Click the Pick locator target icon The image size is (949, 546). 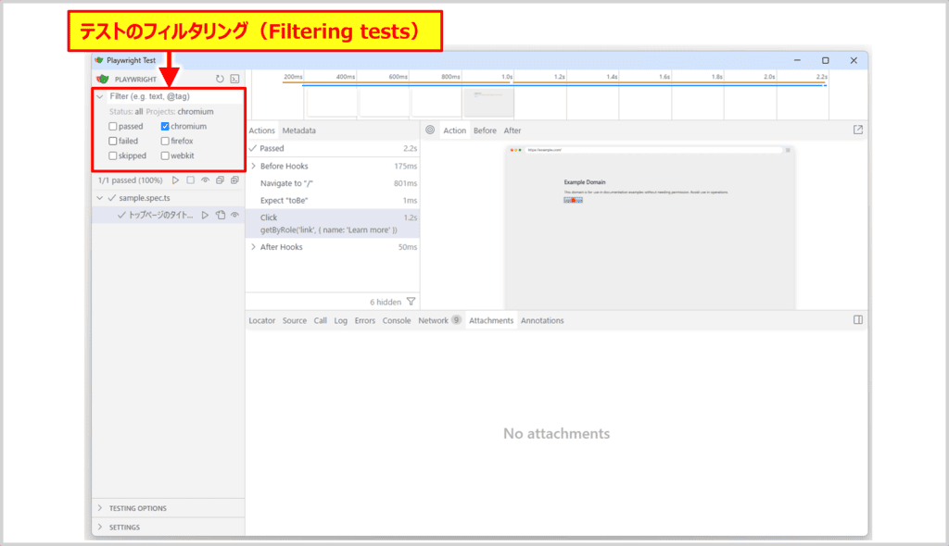430,130
